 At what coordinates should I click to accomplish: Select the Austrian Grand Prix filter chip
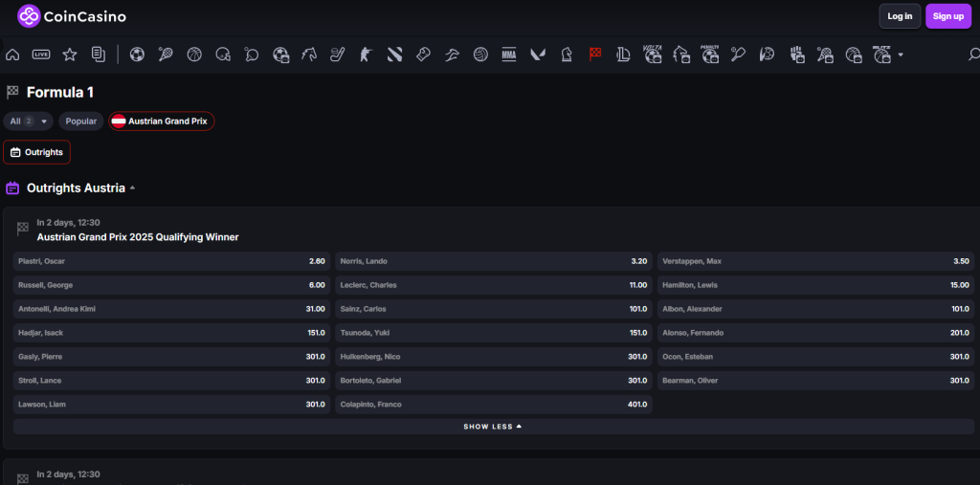(x=161, y=121)
